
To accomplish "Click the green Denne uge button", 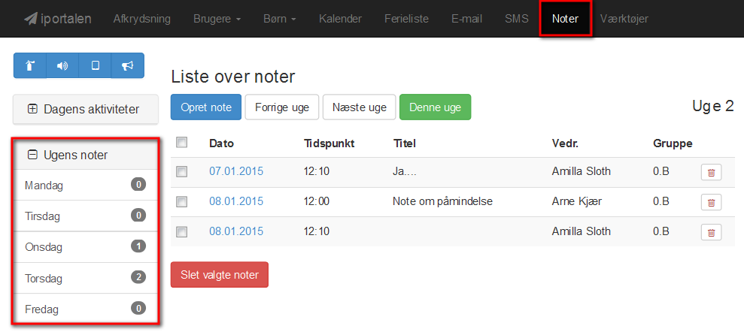I will point(435,107).
